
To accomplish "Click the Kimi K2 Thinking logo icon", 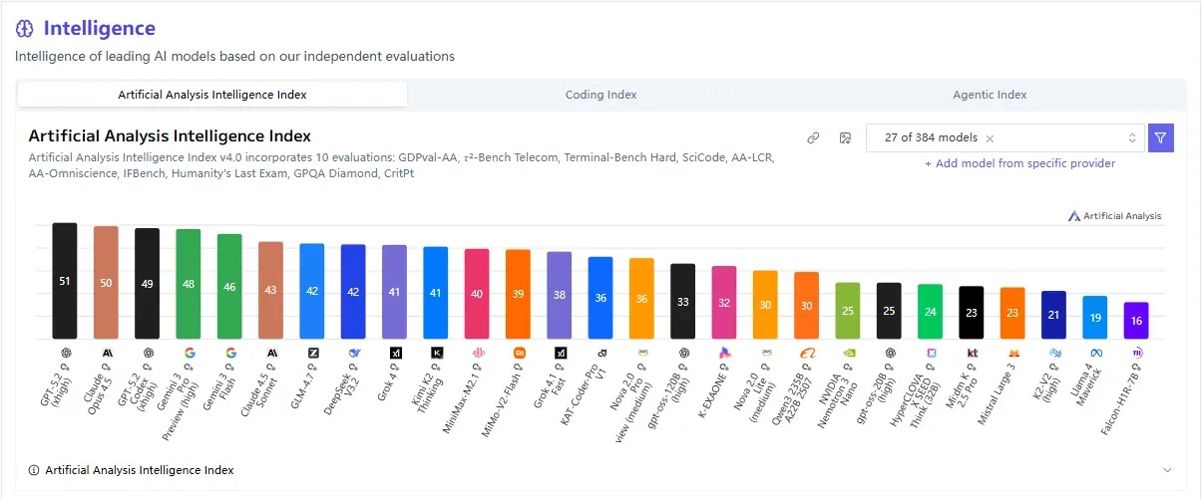I will pyautogui.click(x=436, y=353).
